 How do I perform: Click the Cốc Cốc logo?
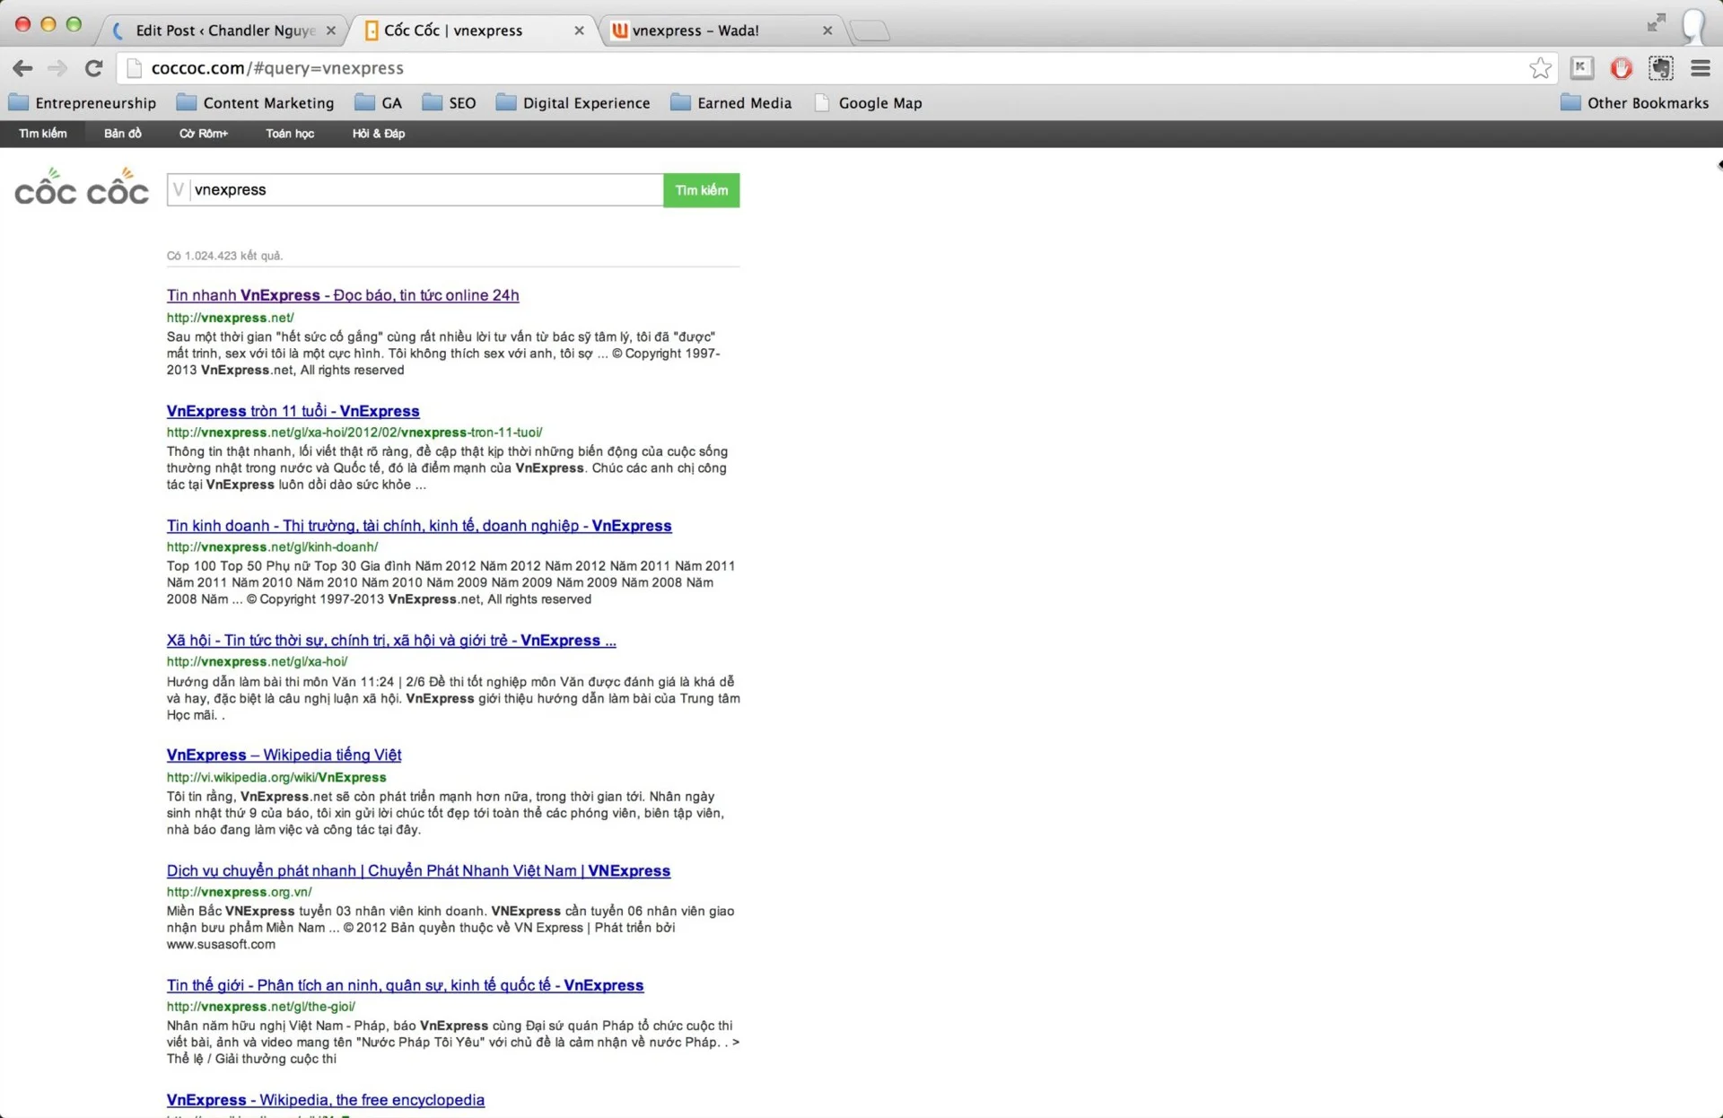[x=81, y=188]
